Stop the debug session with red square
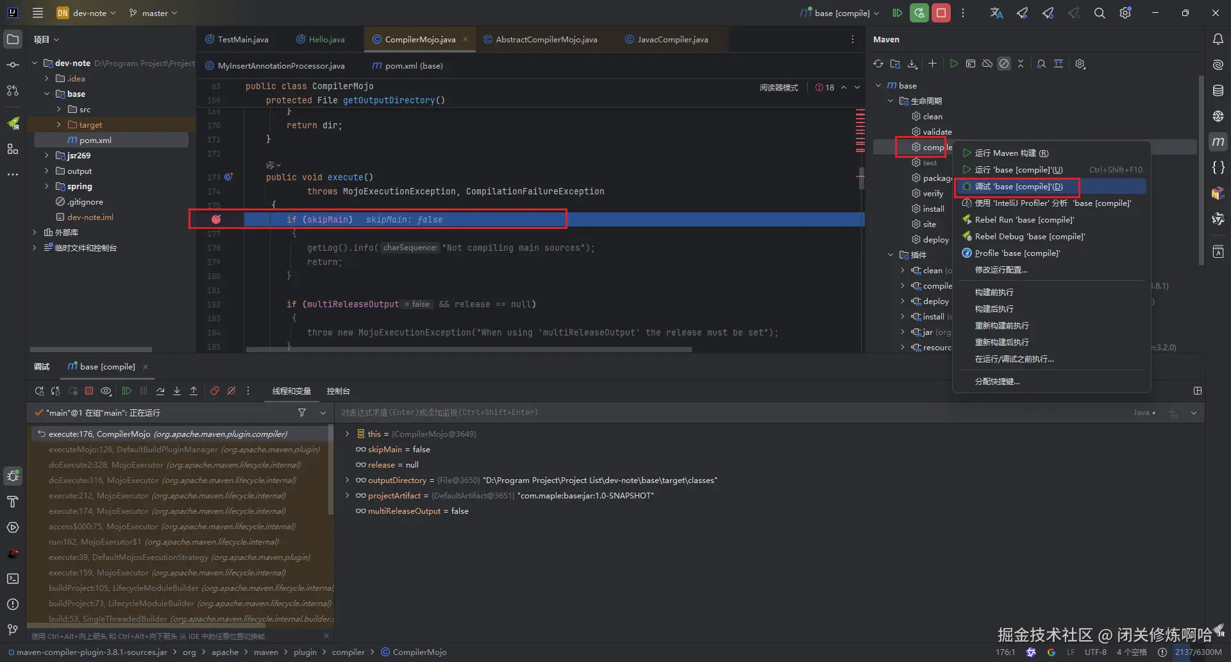Screen dimensions: 1231x662 pos(89,391)
